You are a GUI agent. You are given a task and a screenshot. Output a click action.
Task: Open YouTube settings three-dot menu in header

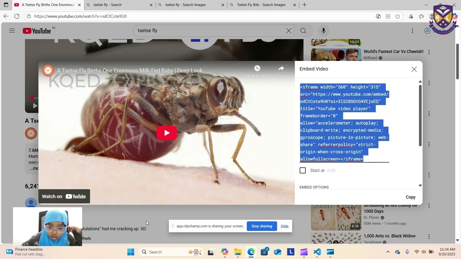(x=412, y=31)
